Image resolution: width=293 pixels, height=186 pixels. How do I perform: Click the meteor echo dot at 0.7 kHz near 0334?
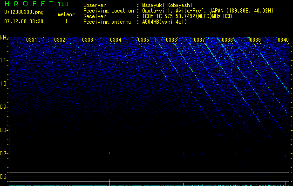point(109,153)
